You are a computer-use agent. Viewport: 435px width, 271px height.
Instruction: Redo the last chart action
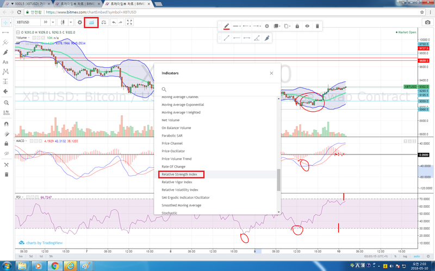pos(120,22)
